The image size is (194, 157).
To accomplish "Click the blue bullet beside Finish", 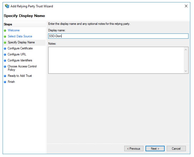I will pos(5,82).
